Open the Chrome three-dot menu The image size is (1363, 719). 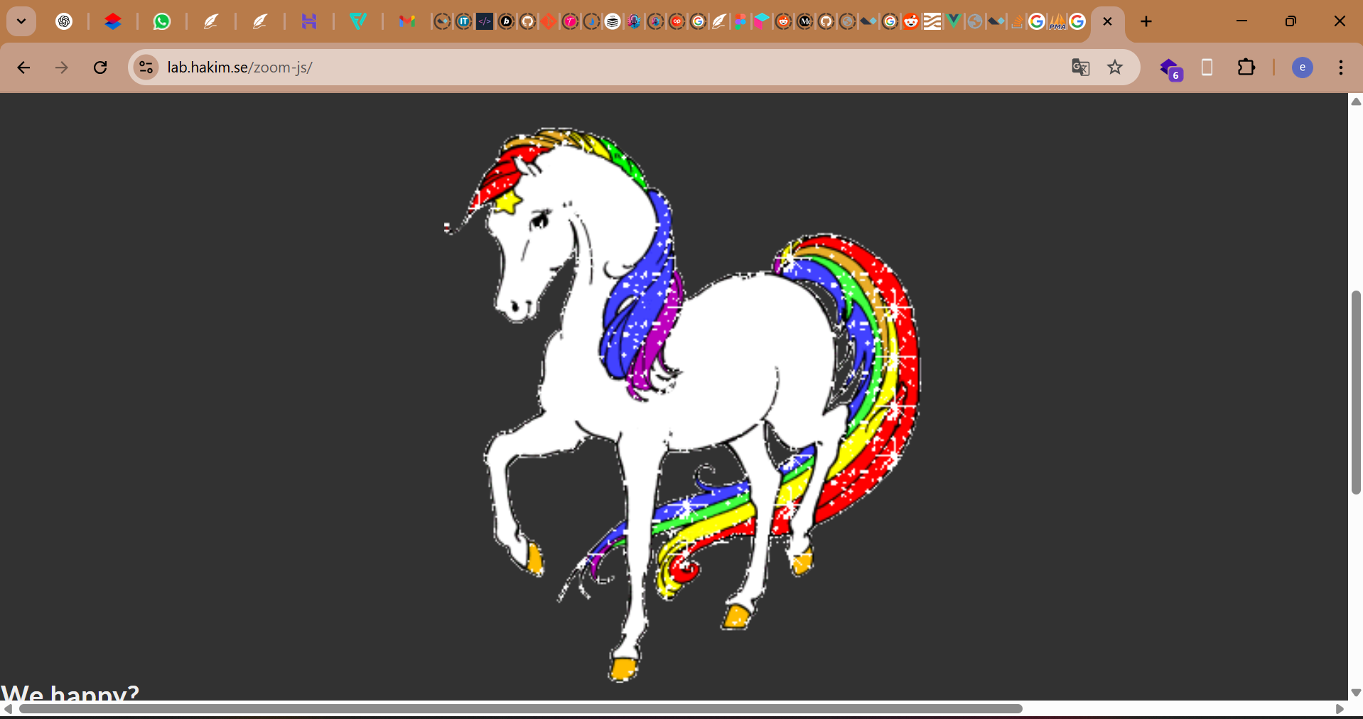coord(1340,67)
